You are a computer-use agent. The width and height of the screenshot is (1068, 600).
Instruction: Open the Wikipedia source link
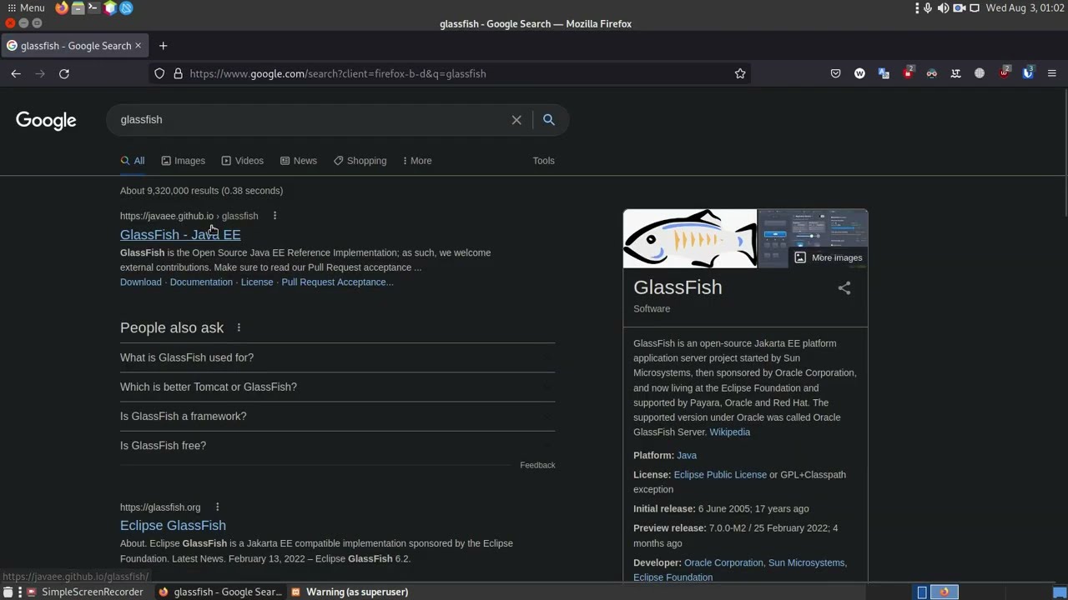(729, 432)
